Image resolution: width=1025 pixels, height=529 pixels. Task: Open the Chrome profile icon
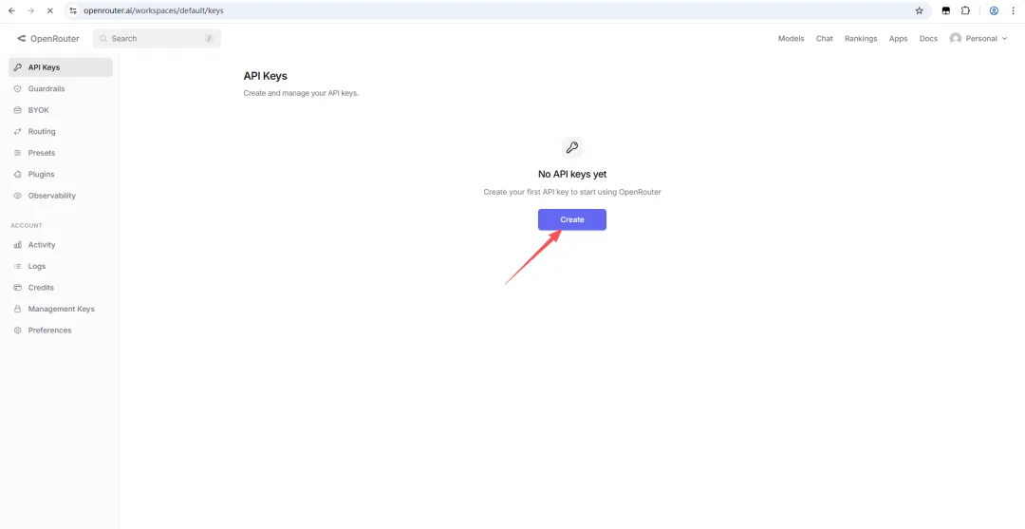tap(994, 10)
